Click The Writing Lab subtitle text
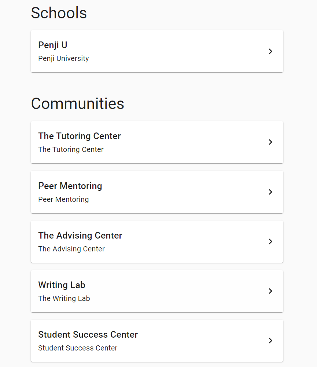317x367 pixels. pyautogui.click(x=64, y=298)
